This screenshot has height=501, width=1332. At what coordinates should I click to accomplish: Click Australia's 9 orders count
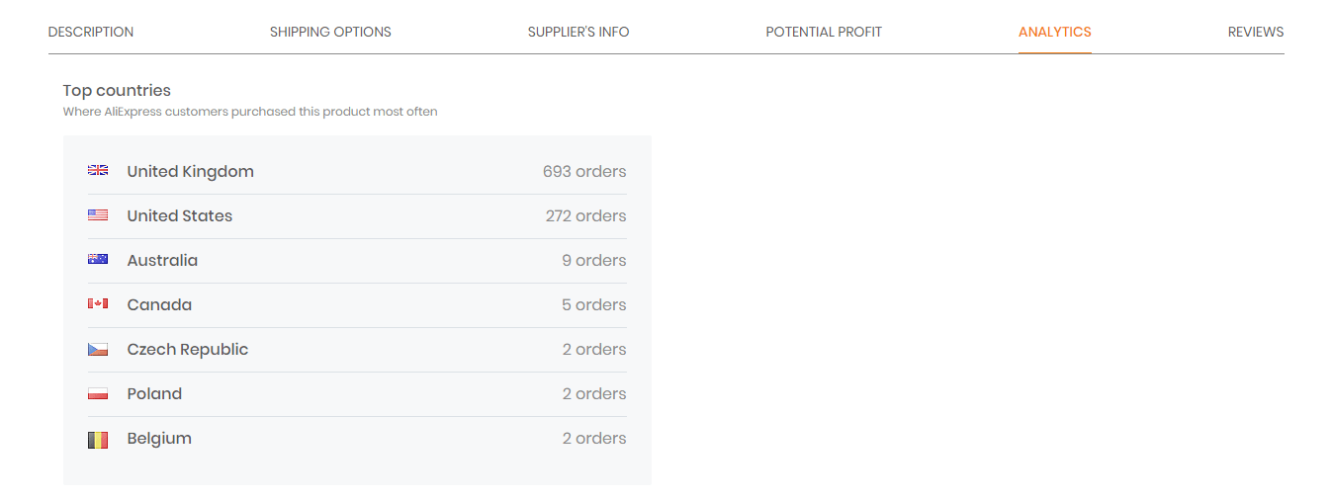click(x=593, y=260)
